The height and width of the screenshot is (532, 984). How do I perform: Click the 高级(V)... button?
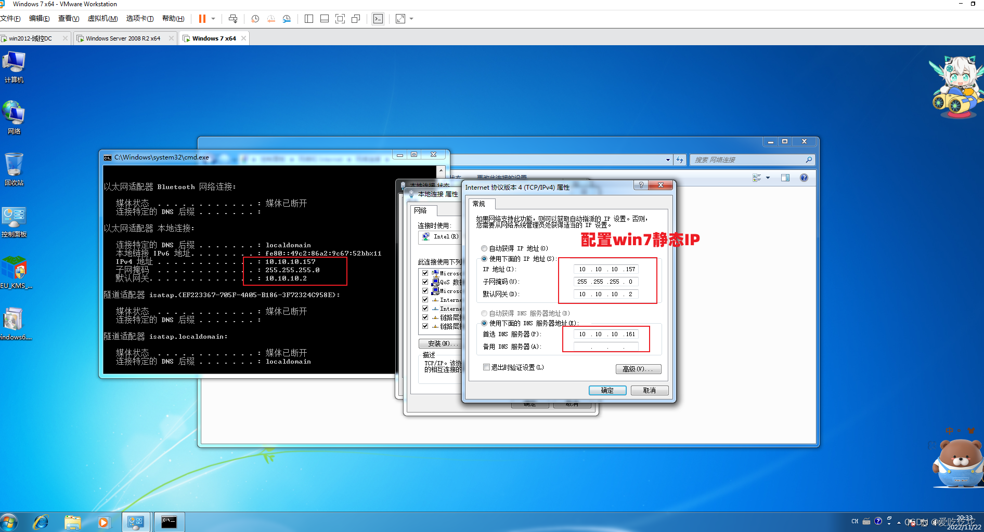[x=638, y=369]
